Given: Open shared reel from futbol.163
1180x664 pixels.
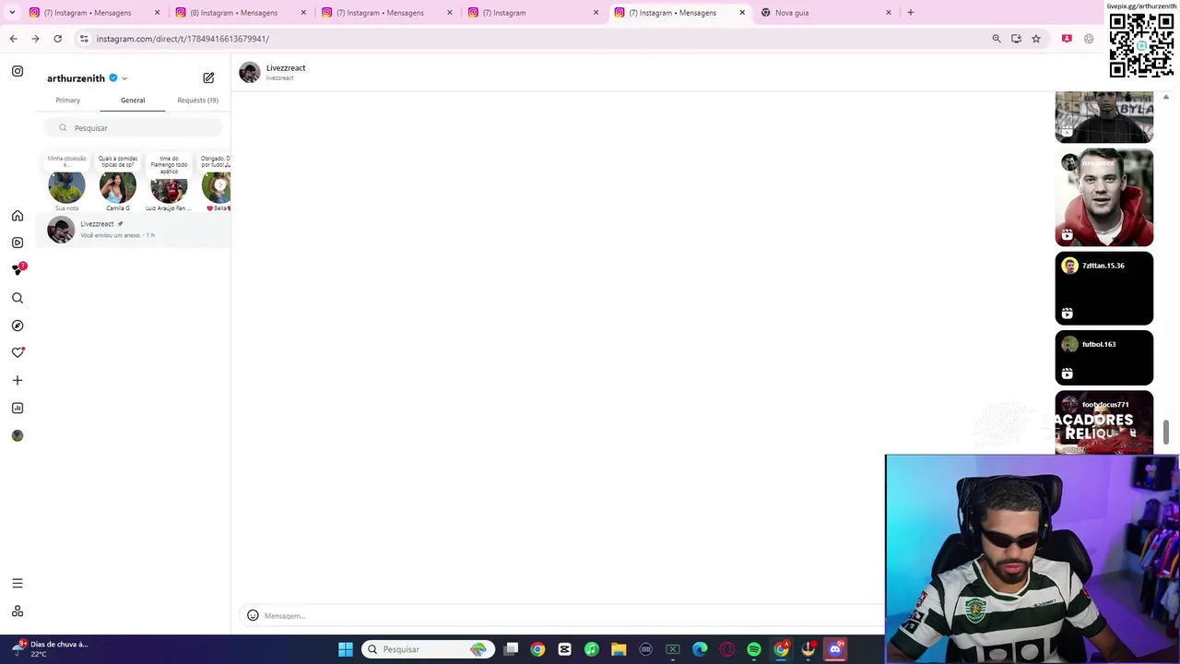Looking at the screenshot, I should [1104, 358].
